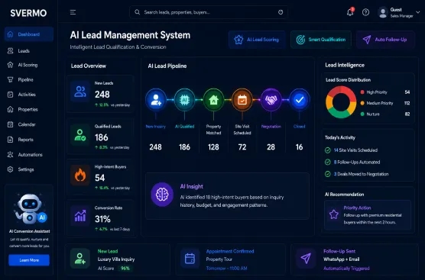Screen dimensions: 425x280
Task: Click the Negotiation handshake icon
Action: (x=271, y=100)
